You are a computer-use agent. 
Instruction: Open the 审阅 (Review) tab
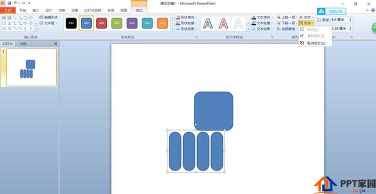111,10
